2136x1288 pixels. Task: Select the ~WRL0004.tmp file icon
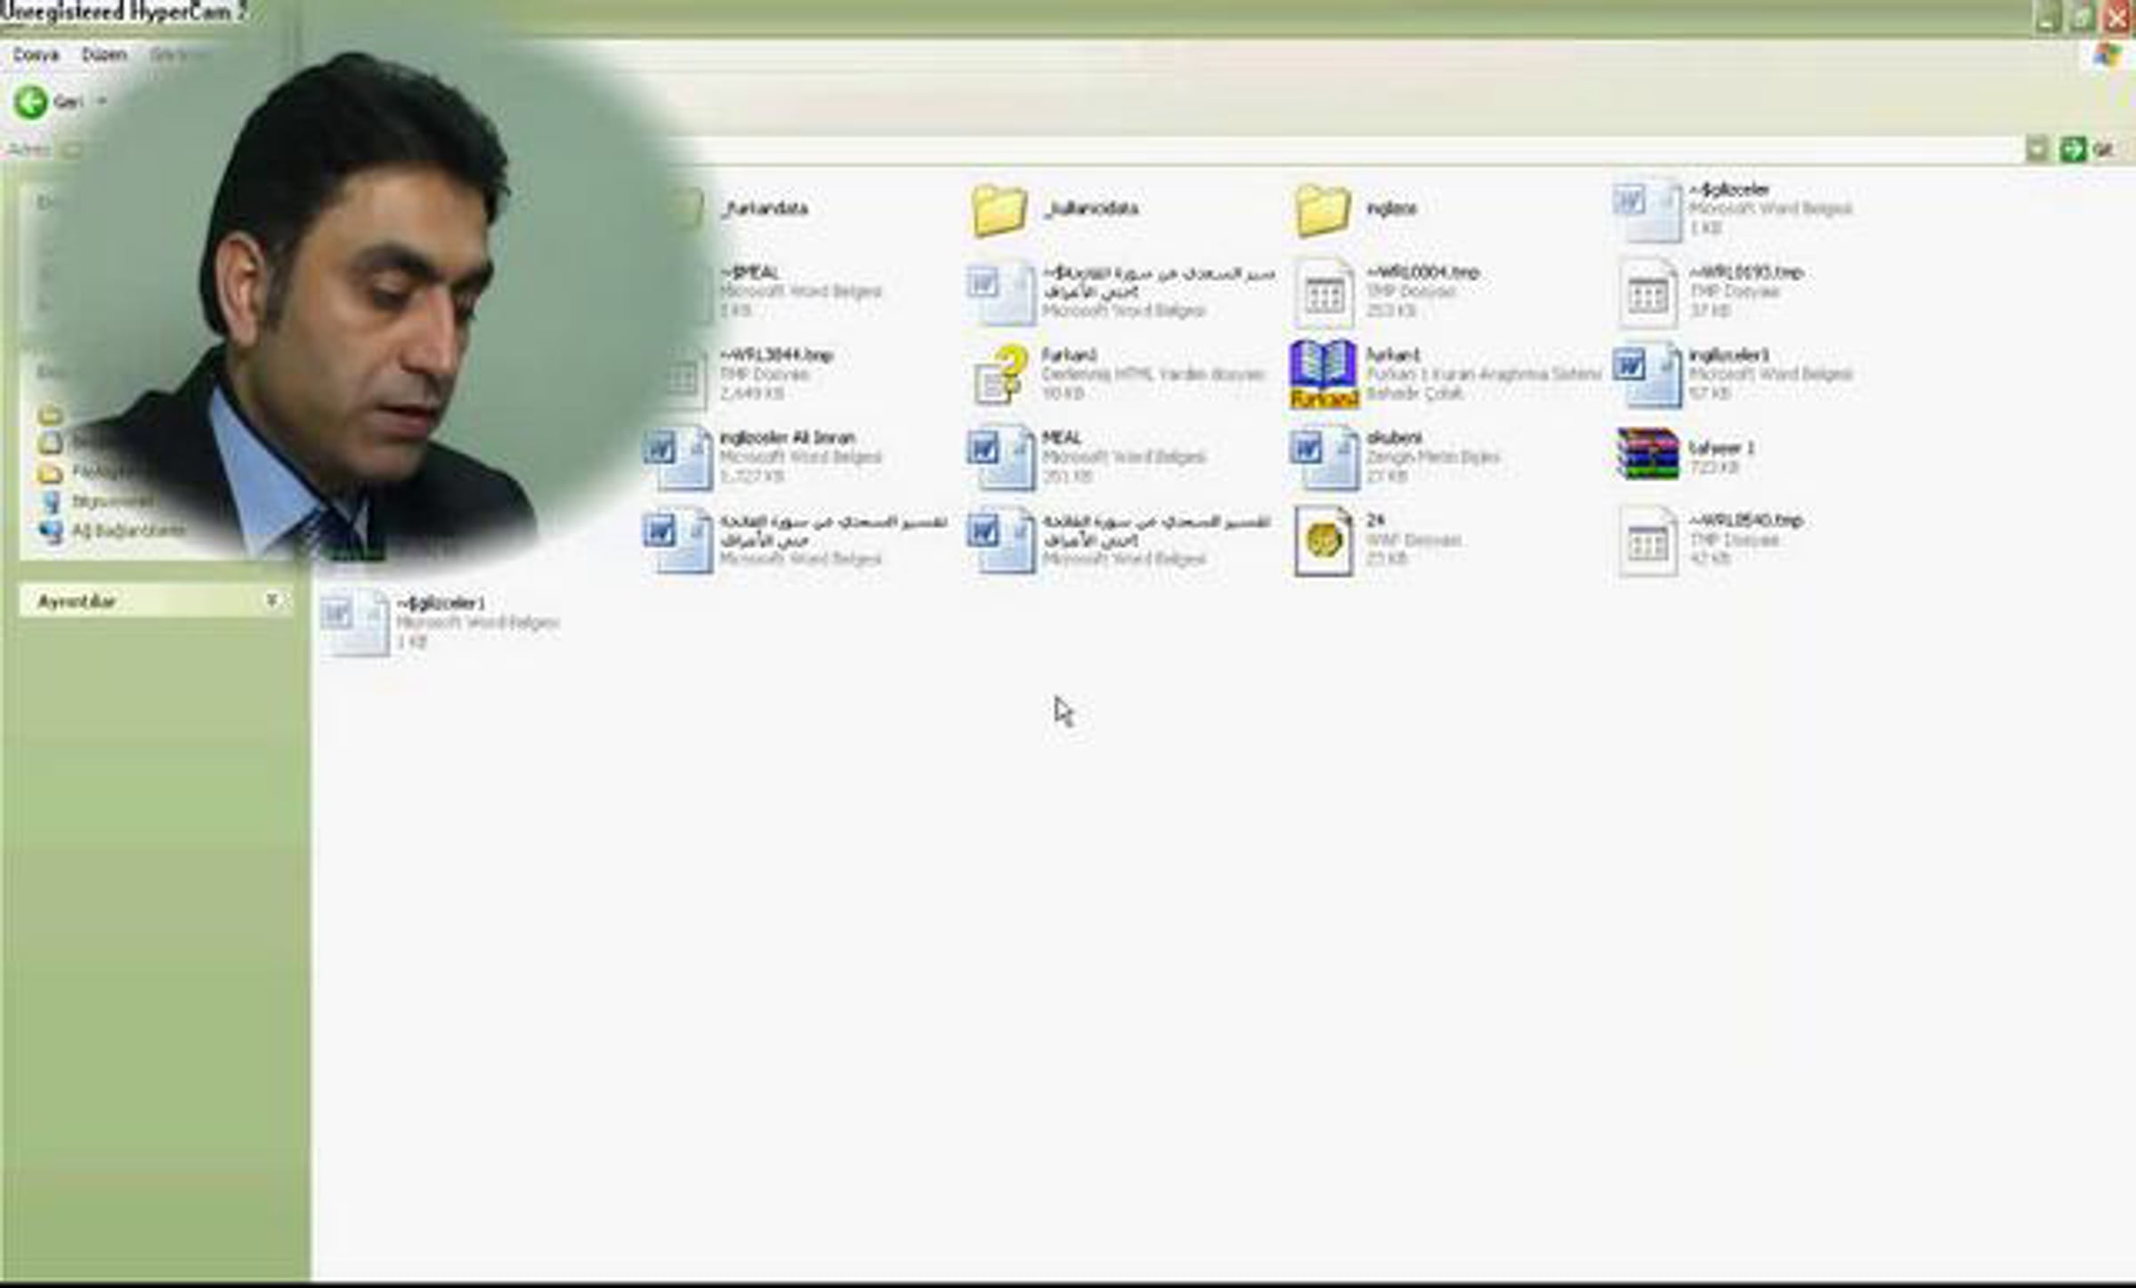pyautogui.click(x=1323, y=293)
